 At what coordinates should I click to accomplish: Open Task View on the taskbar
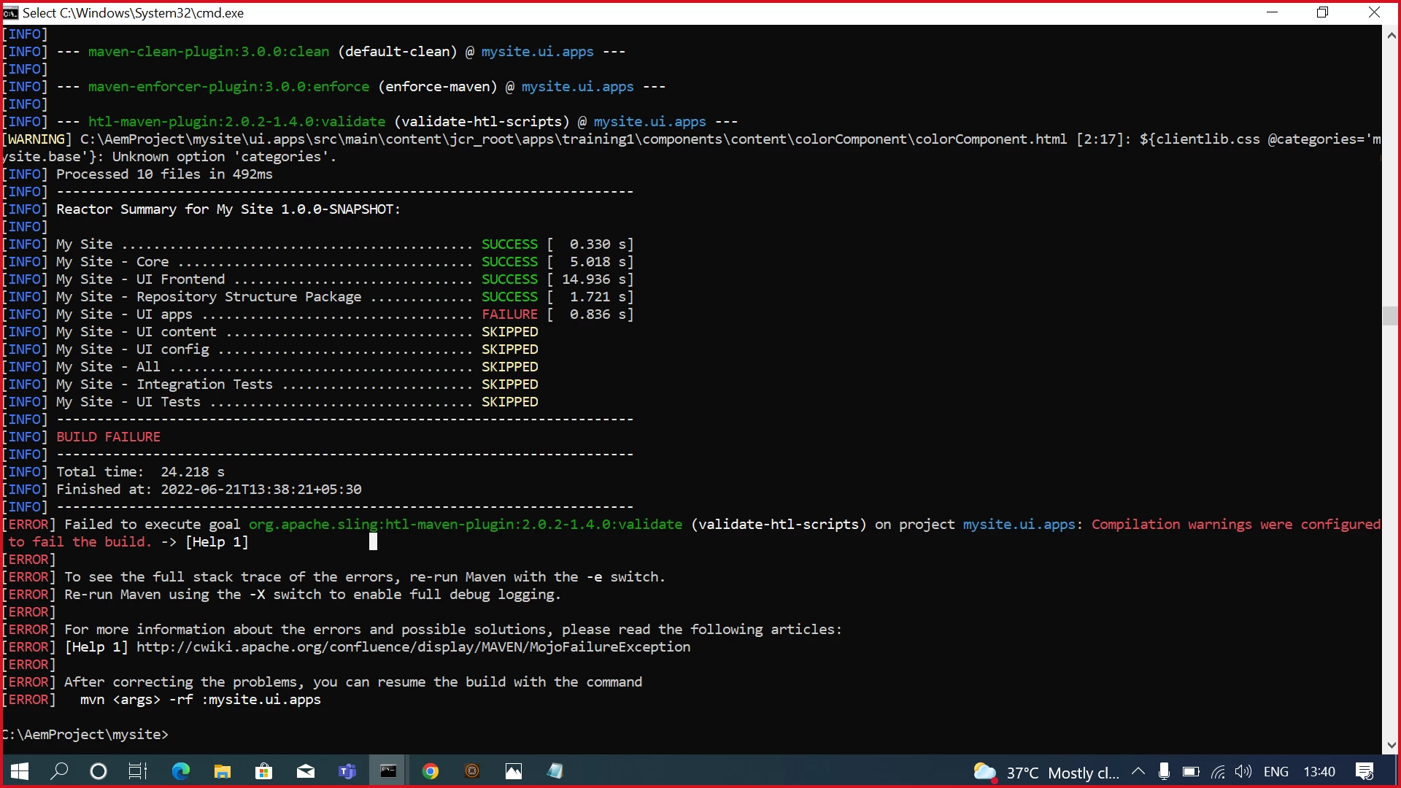coord(138,771)
